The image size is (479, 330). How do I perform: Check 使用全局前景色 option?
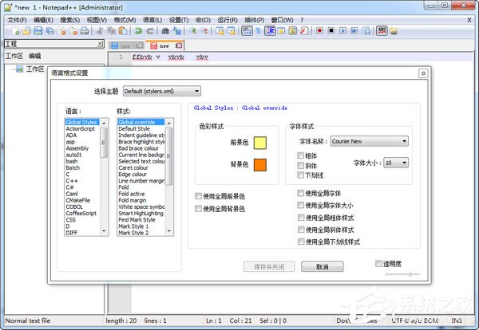(x=199, y=196)
